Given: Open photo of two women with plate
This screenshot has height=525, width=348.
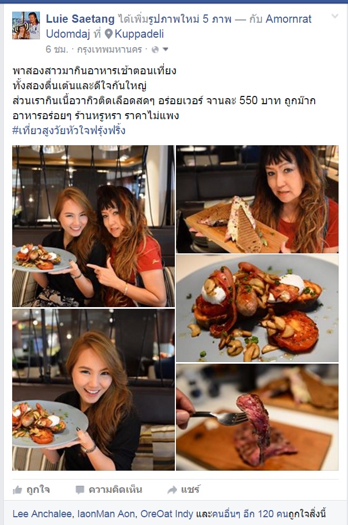Looking at the screenshot, I should [93, 226].
